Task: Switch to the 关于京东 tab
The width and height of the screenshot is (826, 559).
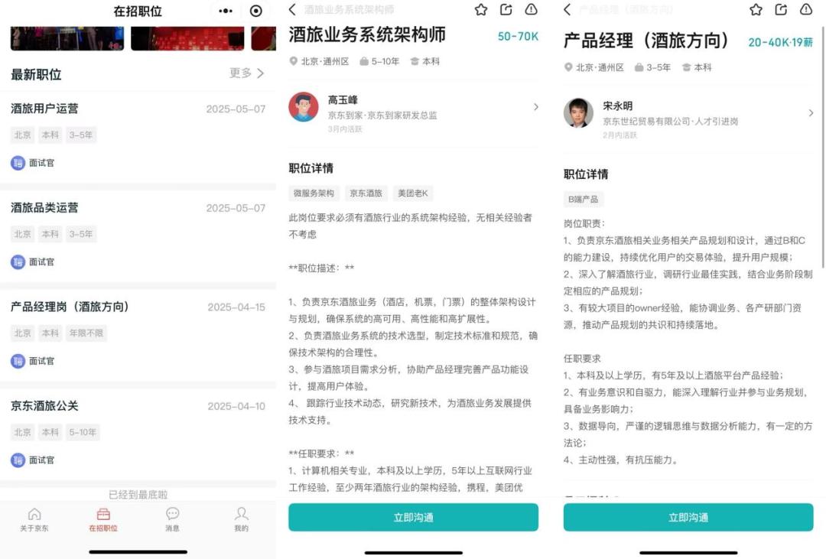Action: 34,519
